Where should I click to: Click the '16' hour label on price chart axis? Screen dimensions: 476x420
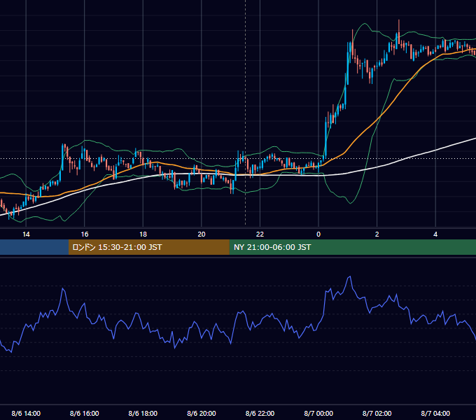click(x=85, y=234)
